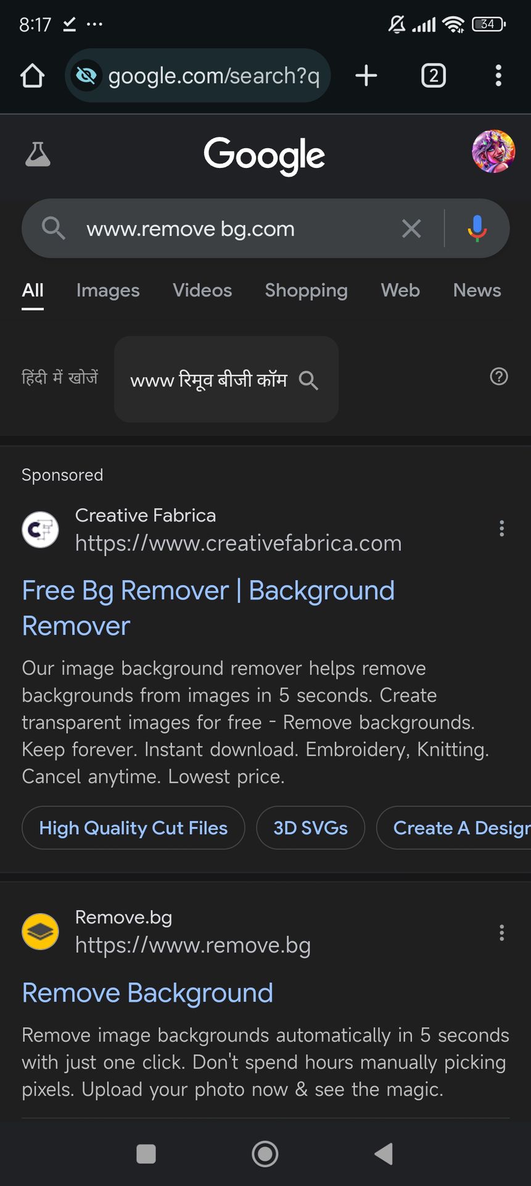Screen dimensions: 531x1186
Task: Tap the Remove.bg yellow site logo
Action: pyautogui.click(x=40, y=932)
